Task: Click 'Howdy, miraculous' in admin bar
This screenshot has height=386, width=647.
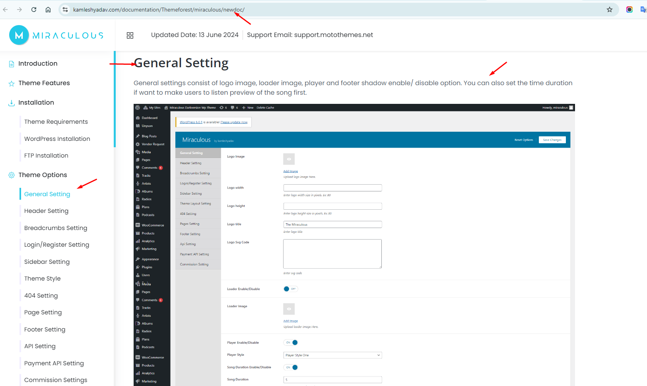Action: click(x=555, y=107)
